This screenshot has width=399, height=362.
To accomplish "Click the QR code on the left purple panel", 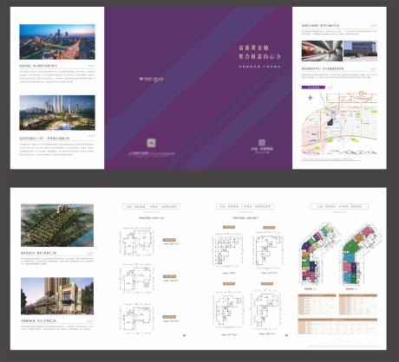I will 151,143.
